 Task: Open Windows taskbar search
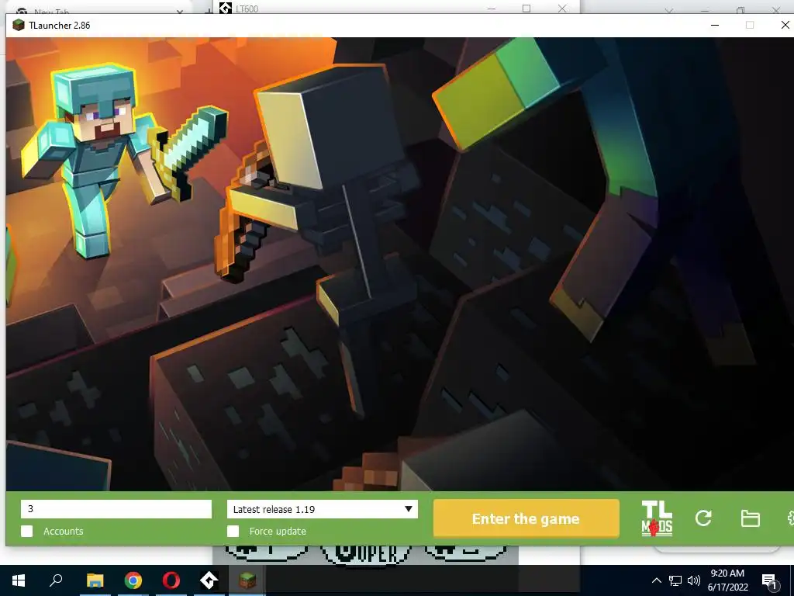point(56,580)
